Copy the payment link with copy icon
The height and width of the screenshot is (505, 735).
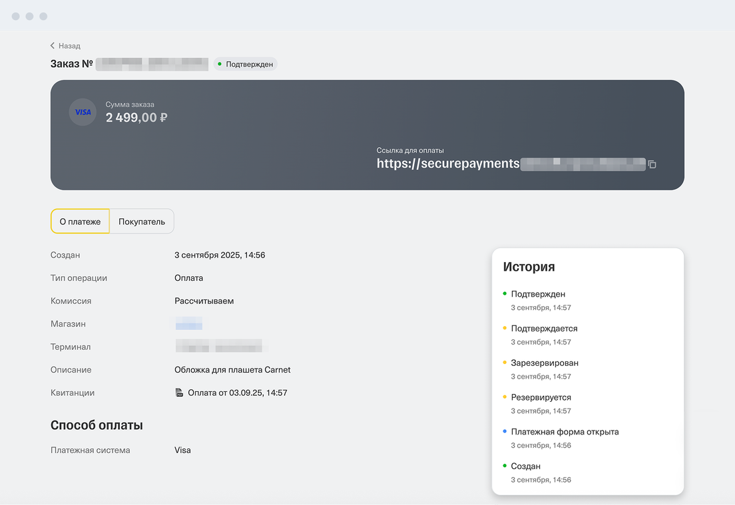pos(652,164)
